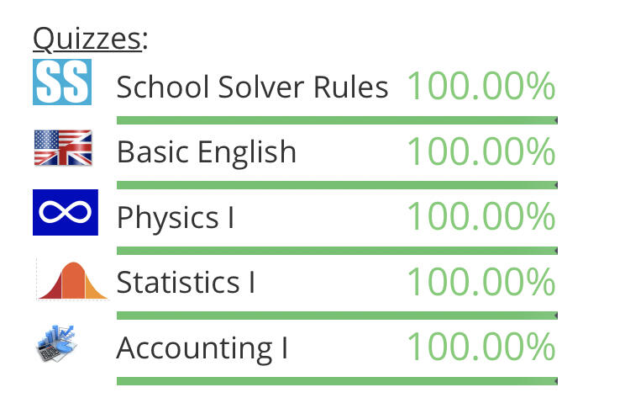Click the Basic English green progress bar
Viewport: 625px width, 419px height.
pyautogui.click(x=336, y=185)
